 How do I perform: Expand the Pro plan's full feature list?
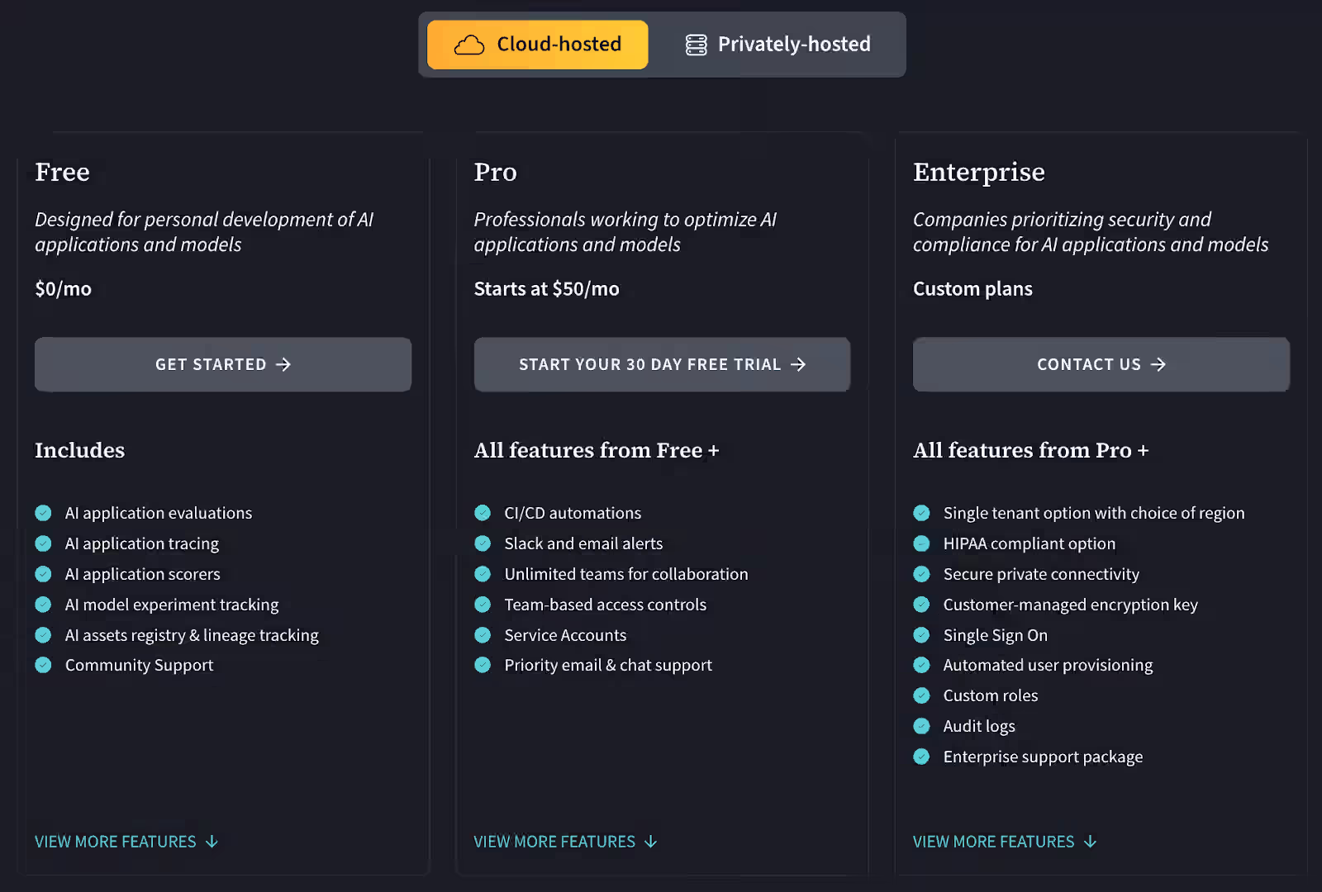564,841
